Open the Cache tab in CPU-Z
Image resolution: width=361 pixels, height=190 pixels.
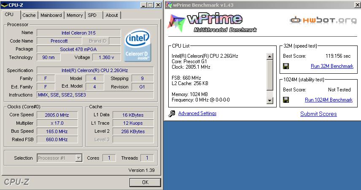pos(29,15)
